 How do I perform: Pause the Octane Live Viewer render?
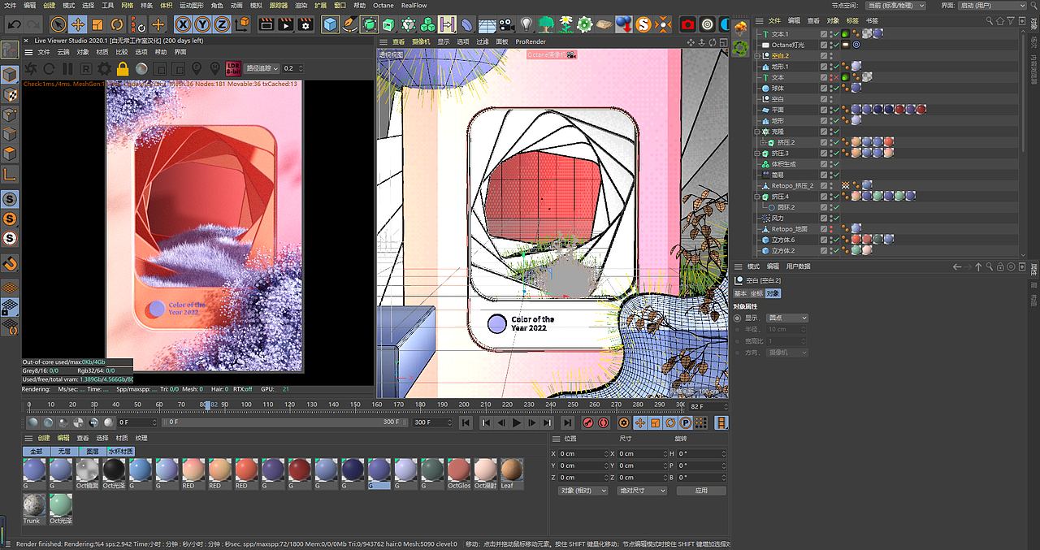[67, 69]
